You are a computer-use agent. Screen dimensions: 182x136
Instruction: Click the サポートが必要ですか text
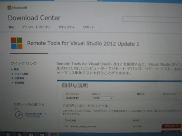(29, 106)
